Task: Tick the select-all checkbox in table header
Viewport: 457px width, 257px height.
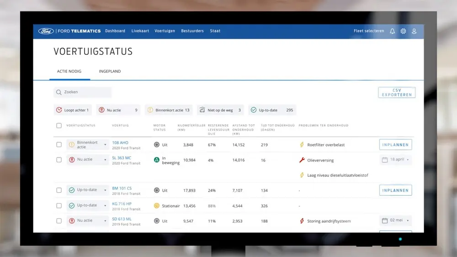Action: (59, 126)
